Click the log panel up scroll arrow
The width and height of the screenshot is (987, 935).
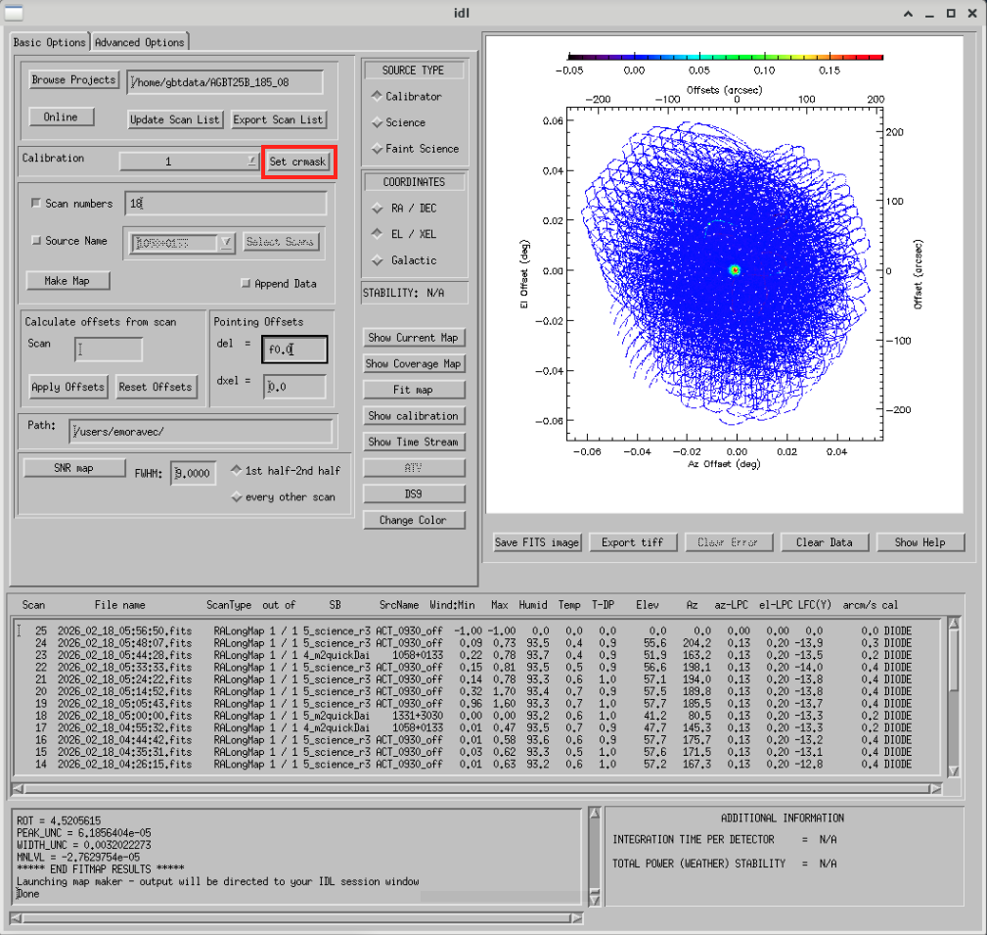coord(594,814)
